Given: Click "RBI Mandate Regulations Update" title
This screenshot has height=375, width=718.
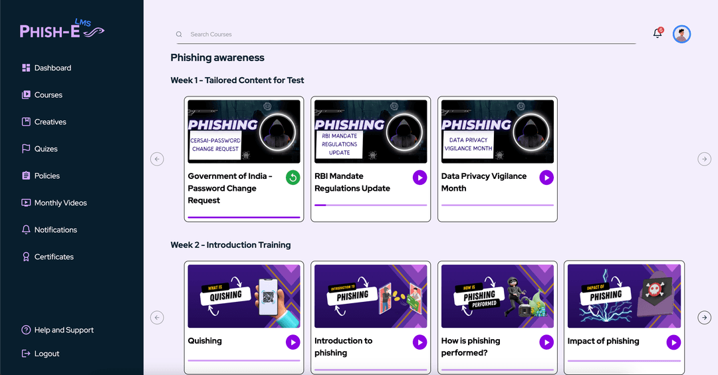Looking at the screenshot, I should [352, 182].
